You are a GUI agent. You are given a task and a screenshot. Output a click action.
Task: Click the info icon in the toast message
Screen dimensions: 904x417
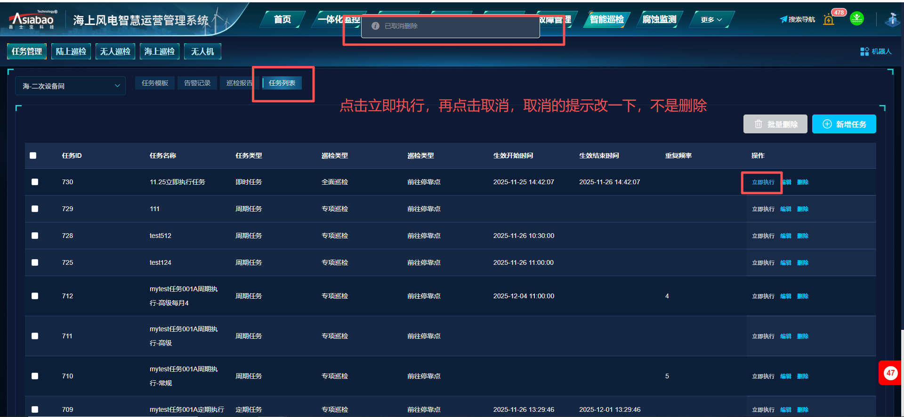(x=375, y=26)
